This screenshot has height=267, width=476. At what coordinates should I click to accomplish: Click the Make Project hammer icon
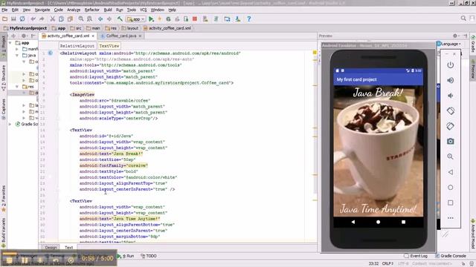coord(120,19)
